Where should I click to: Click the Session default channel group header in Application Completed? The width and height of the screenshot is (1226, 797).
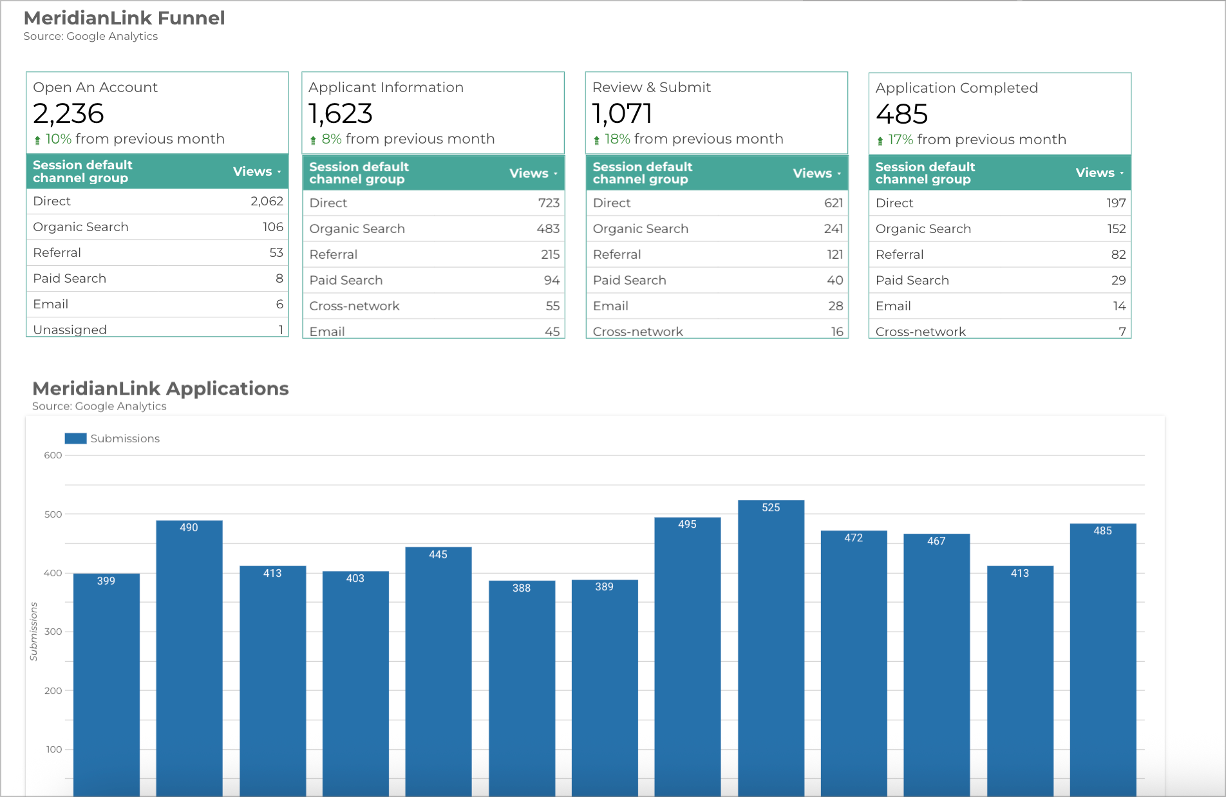click(x=925, y=173)
